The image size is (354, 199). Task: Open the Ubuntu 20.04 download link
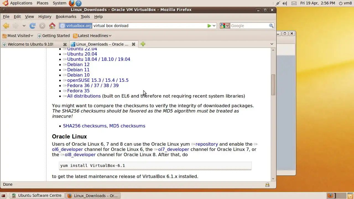(x=82, y=54)
